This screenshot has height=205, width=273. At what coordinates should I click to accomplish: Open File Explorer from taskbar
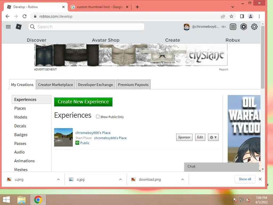[x=22, y=200]
